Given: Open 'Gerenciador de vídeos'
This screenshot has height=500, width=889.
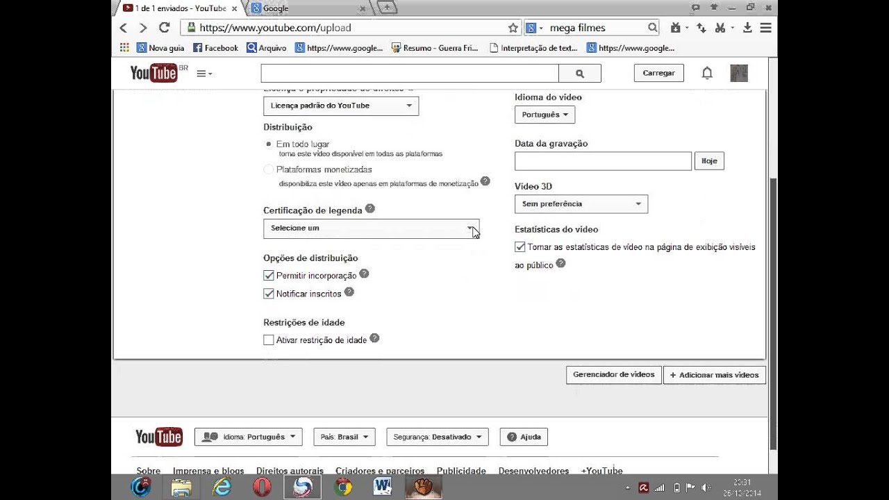Looking at the screenshot, I should click(614, 375).
